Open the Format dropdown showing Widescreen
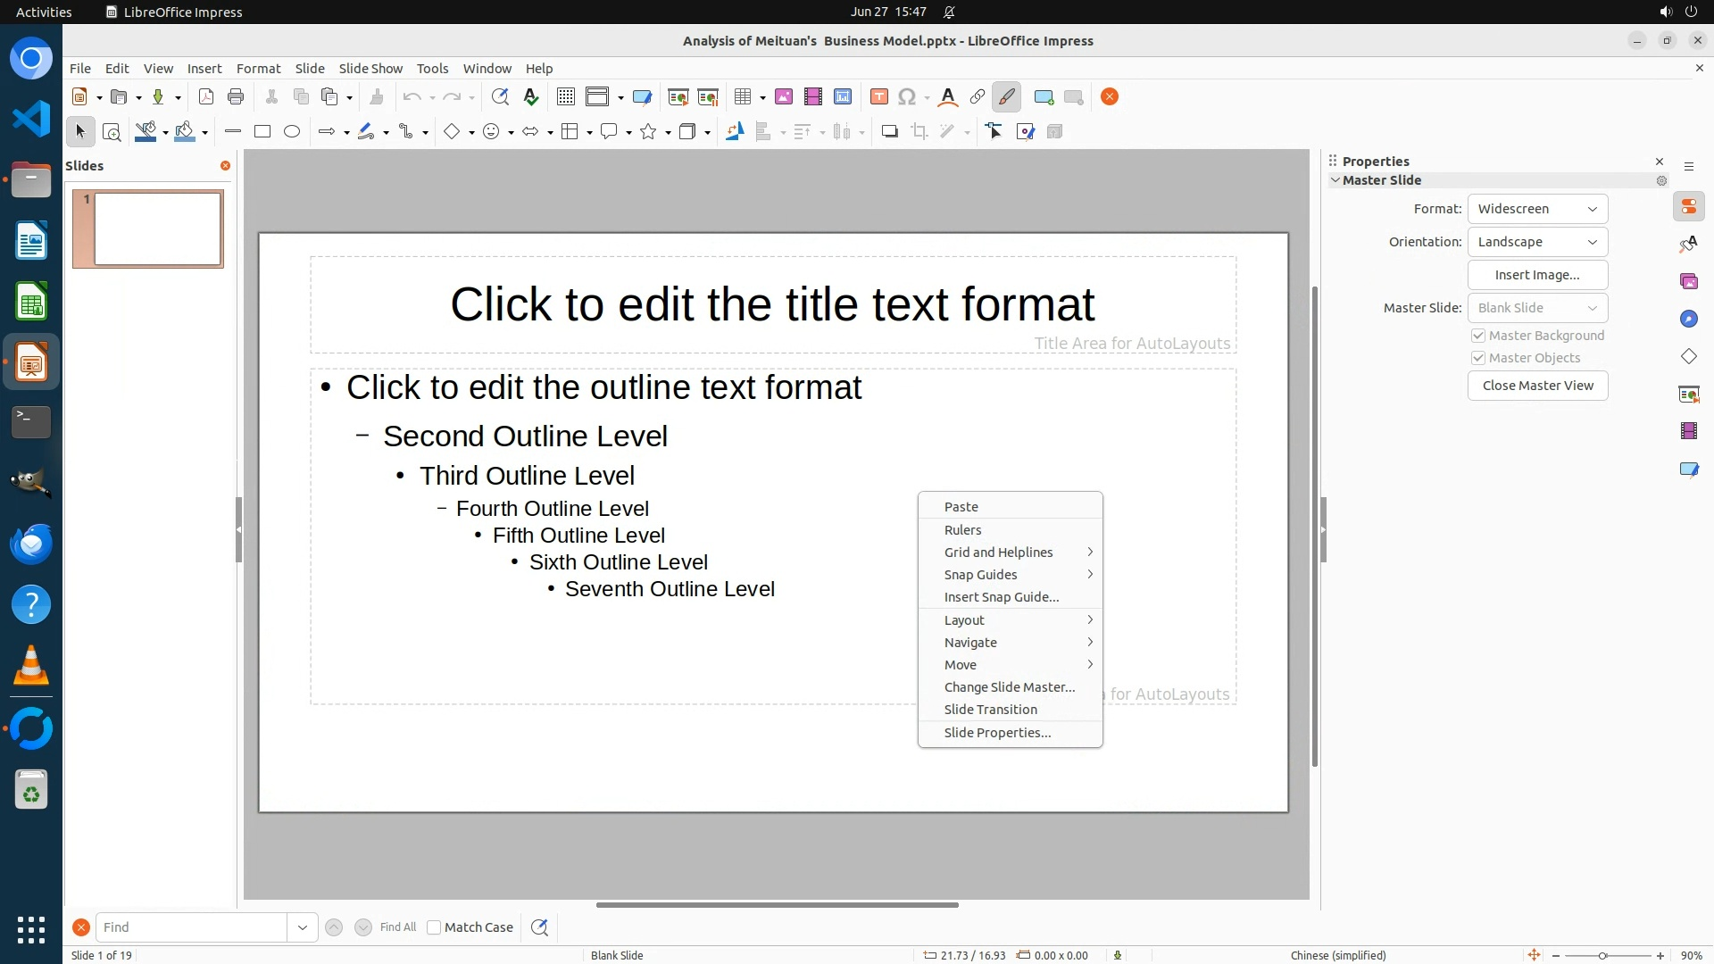This screenshot has width=1714, height=964. (x=1537, y=209)
